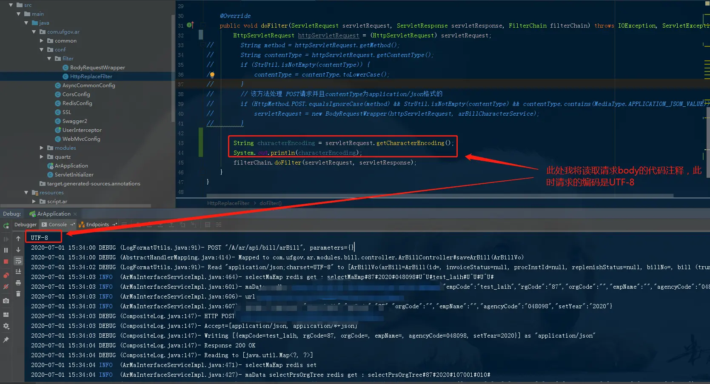
Task: Click the Endpoints tab pin arrow
Action: coord(114,225)
